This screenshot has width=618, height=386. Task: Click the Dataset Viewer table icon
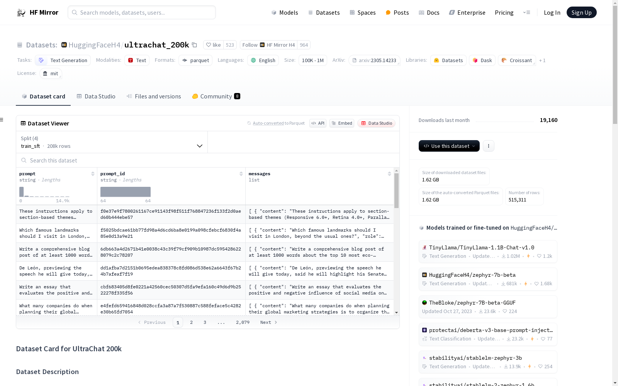(23, 123)
